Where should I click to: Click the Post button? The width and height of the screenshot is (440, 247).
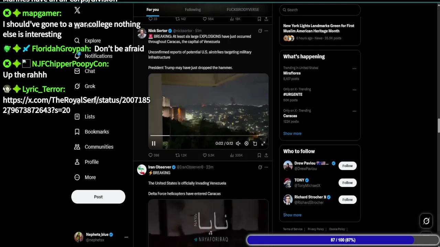(x=98, y=197)
